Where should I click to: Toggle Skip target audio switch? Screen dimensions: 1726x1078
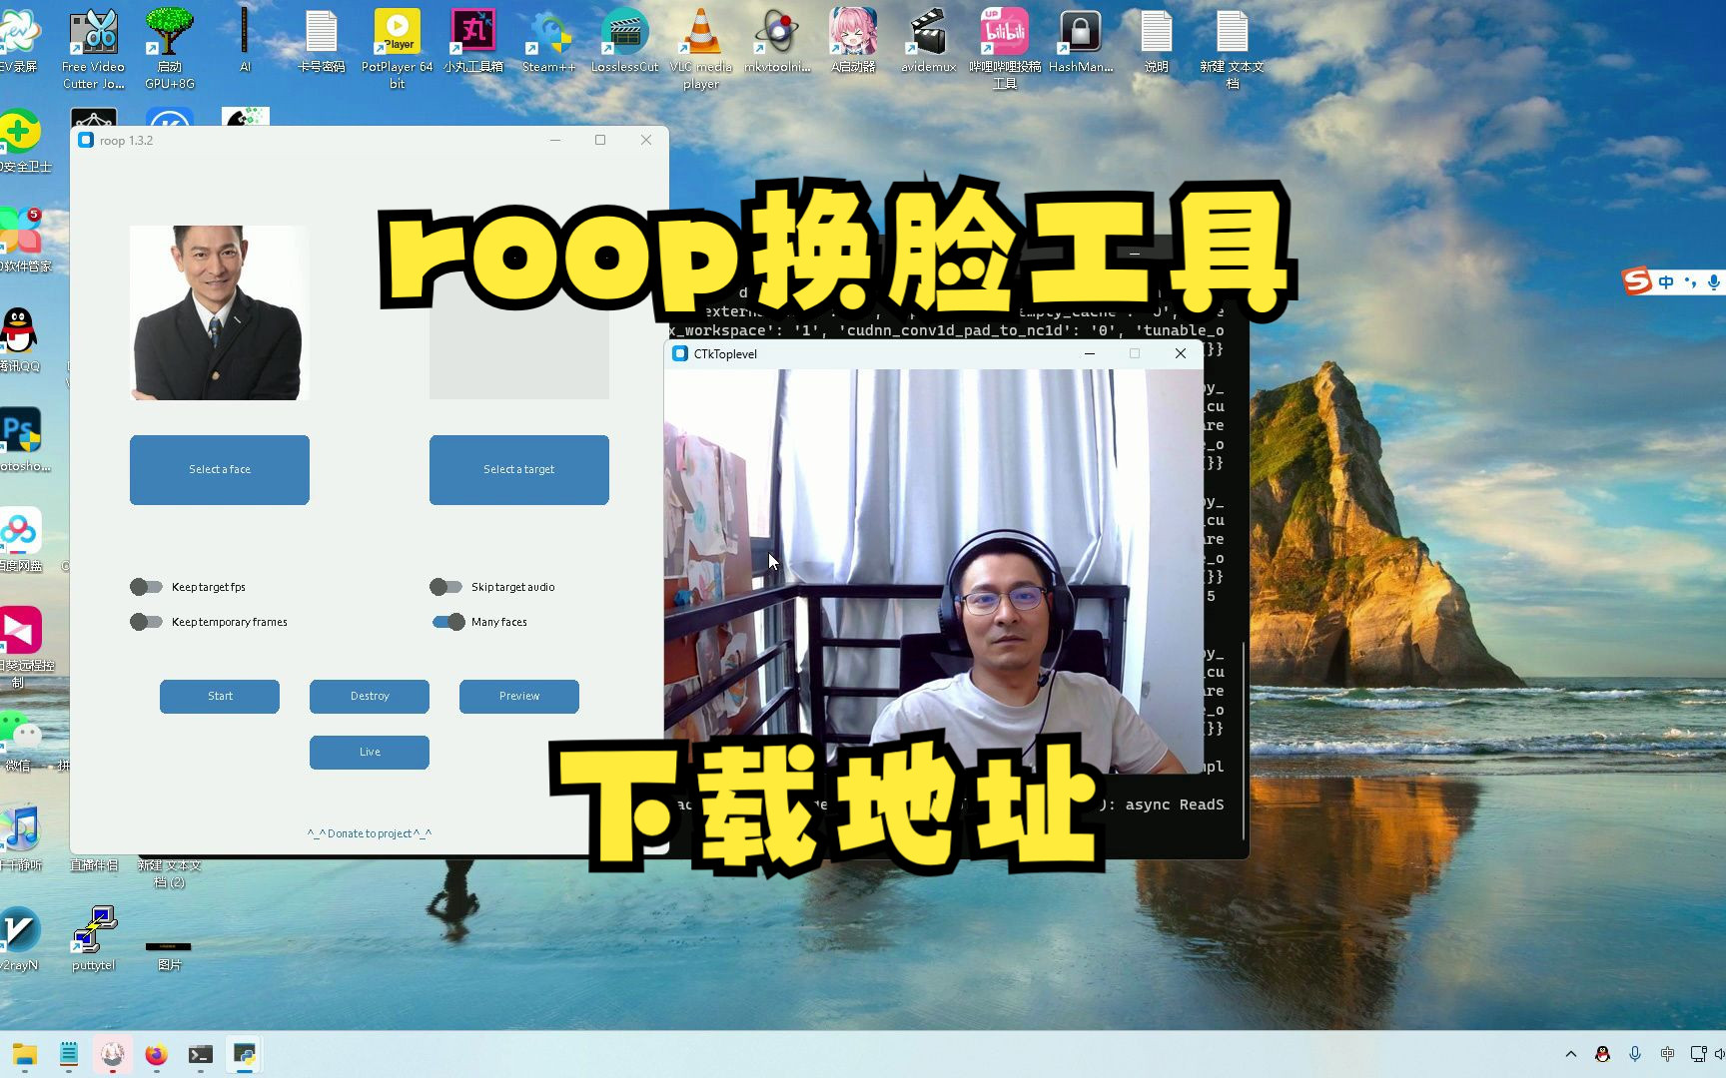tap(445, 587)
